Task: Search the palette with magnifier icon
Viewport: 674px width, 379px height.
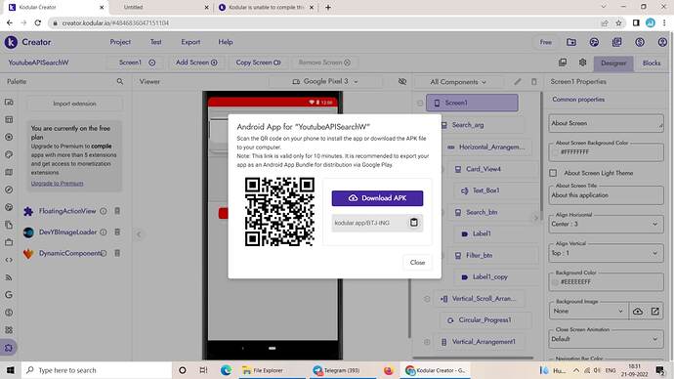Action: coord(120,81)
